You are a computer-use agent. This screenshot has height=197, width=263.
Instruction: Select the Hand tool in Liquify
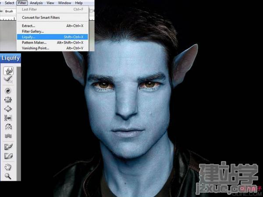click(x=8, y=167)
